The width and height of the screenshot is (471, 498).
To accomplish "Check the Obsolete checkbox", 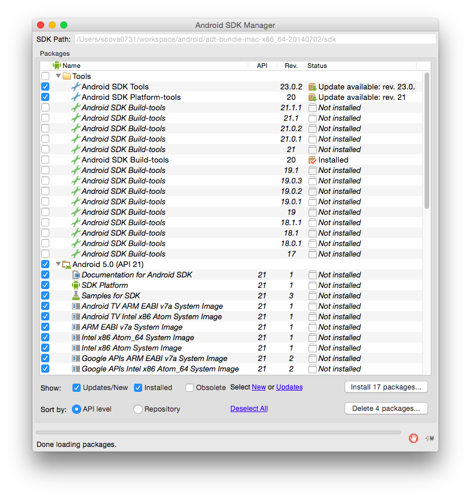I will click(189, 387).
